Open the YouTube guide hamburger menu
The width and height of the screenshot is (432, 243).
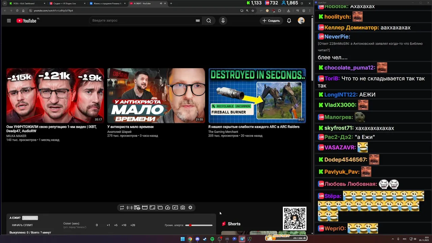(9, 21)
